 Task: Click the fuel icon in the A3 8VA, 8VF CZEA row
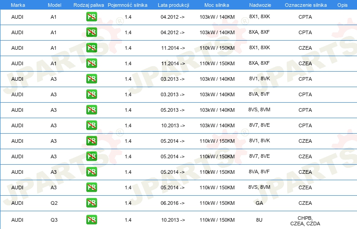(91, 172)
